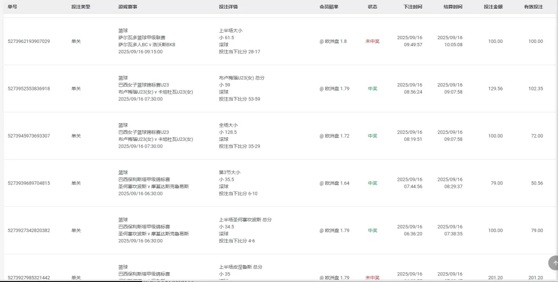Click the 下注时间 column header
Viewport: 558px width, 282px height.
(413, 7)
